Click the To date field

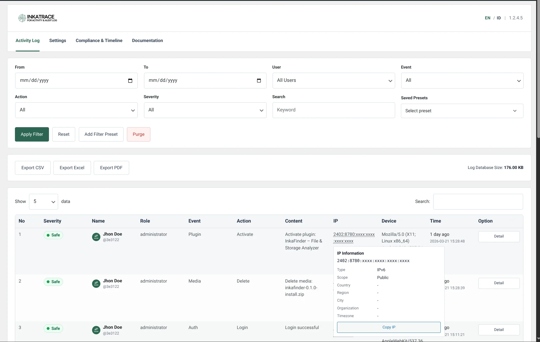[x=205, y=80]
